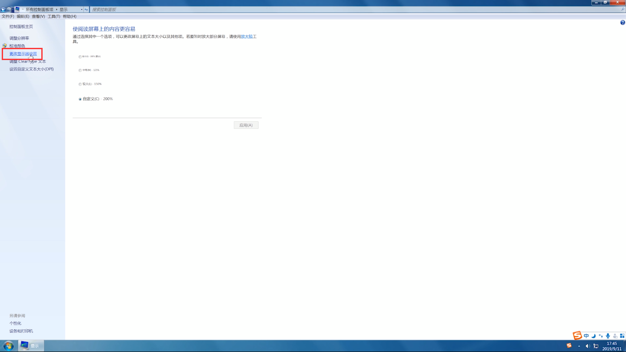626x352 pixels.
Task: Open 校准颜色 link
Action: [x=17, y=46]
